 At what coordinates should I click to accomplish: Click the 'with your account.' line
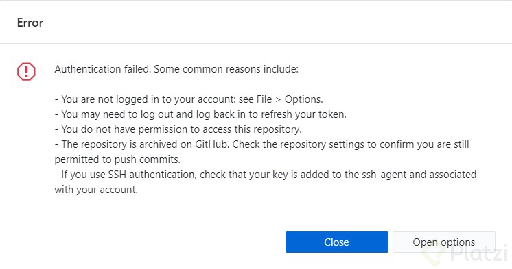[96, 190]
